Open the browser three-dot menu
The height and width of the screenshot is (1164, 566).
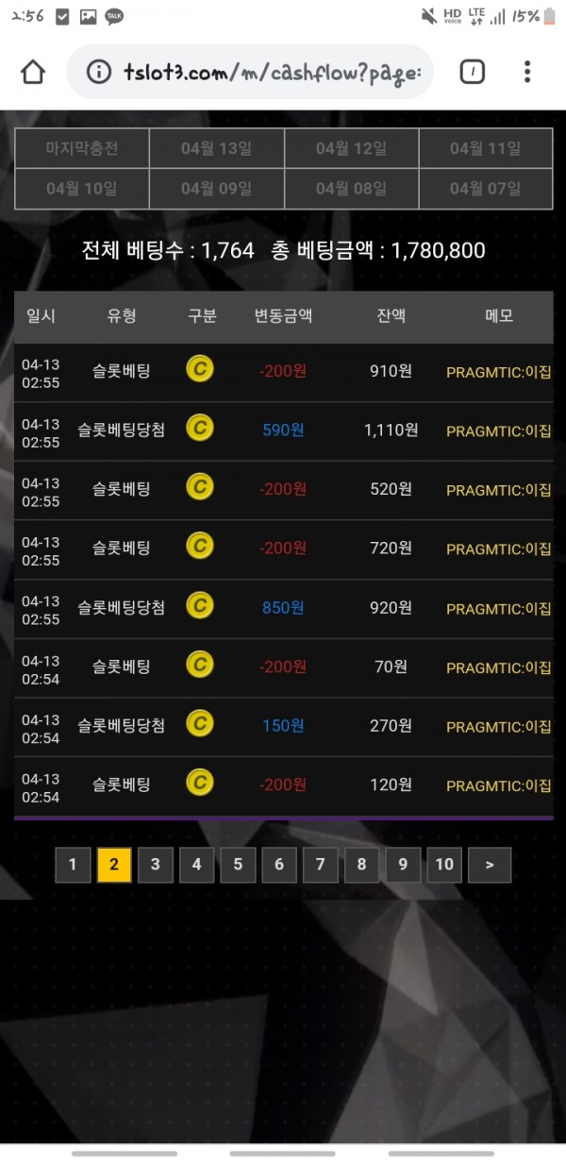527,72
